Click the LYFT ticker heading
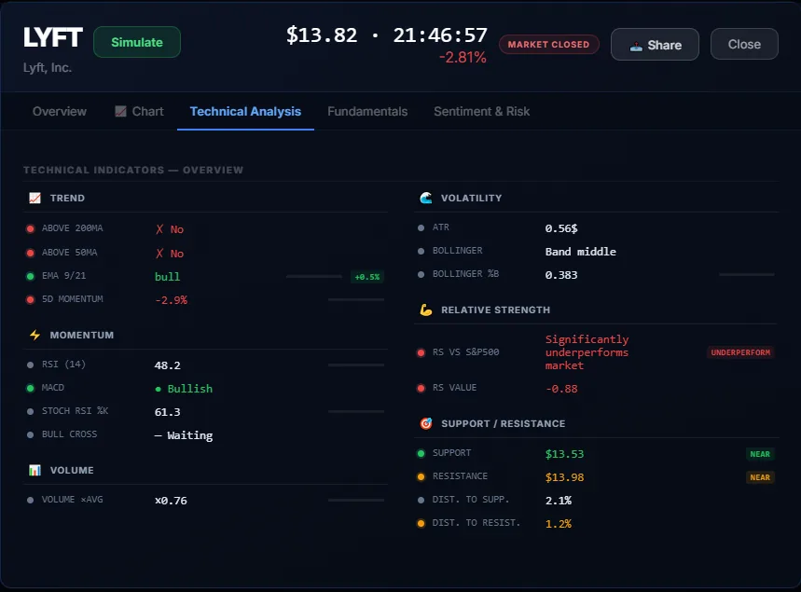 (53, 37)
